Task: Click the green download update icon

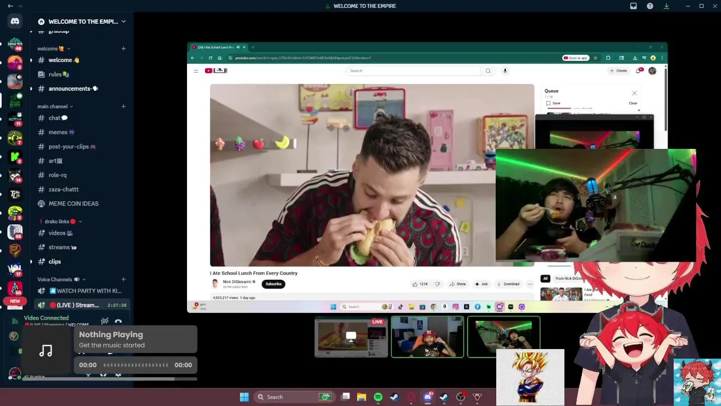Action: tap(666, 6)
